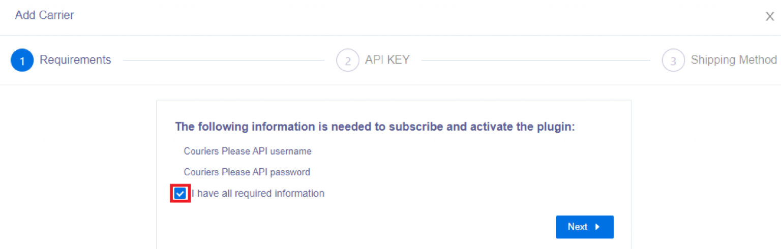This screenshot has width=781, height=249.
Task: Jump to the Shipping Method step
Action: click(x=733, y=60)
